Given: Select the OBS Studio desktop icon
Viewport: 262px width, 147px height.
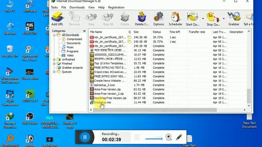Looking at the screenshot, I should [30, 119].
